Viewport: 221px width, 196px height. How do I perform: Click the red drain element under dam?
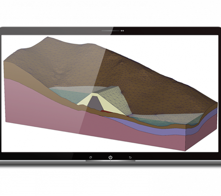(106, 112)
